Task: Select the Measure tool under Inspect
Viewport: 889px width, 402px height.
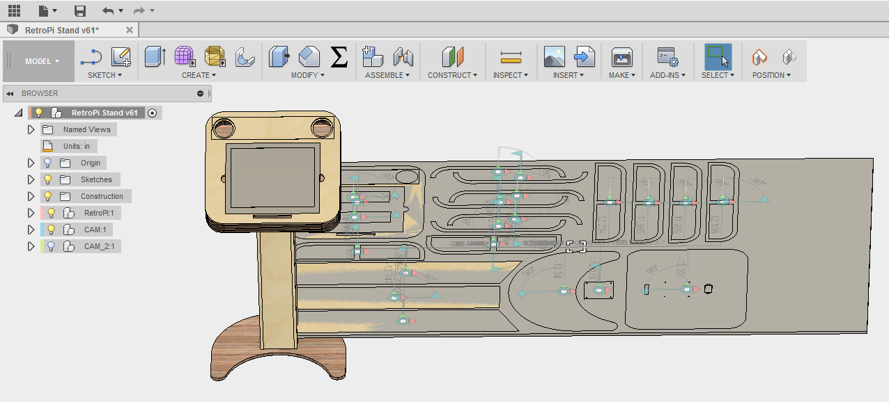Action: (511, 56)
